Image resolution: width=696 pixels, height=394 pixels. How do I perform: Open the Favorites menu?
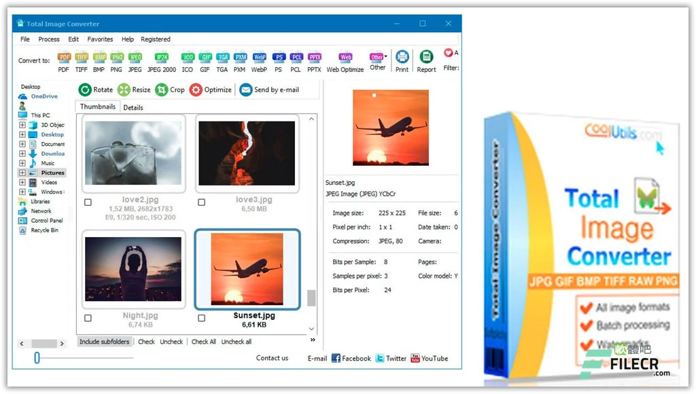tap(100, 39)
